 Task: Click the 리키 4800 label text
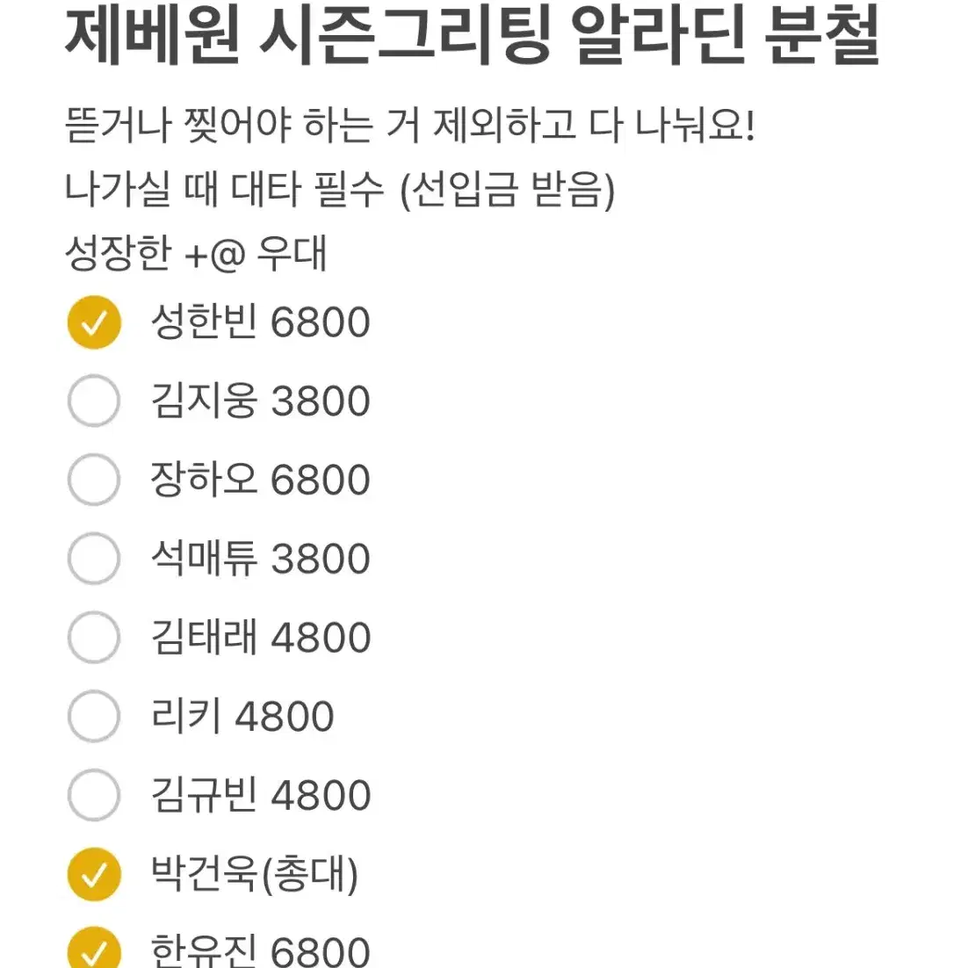click(x=242, y=716)
